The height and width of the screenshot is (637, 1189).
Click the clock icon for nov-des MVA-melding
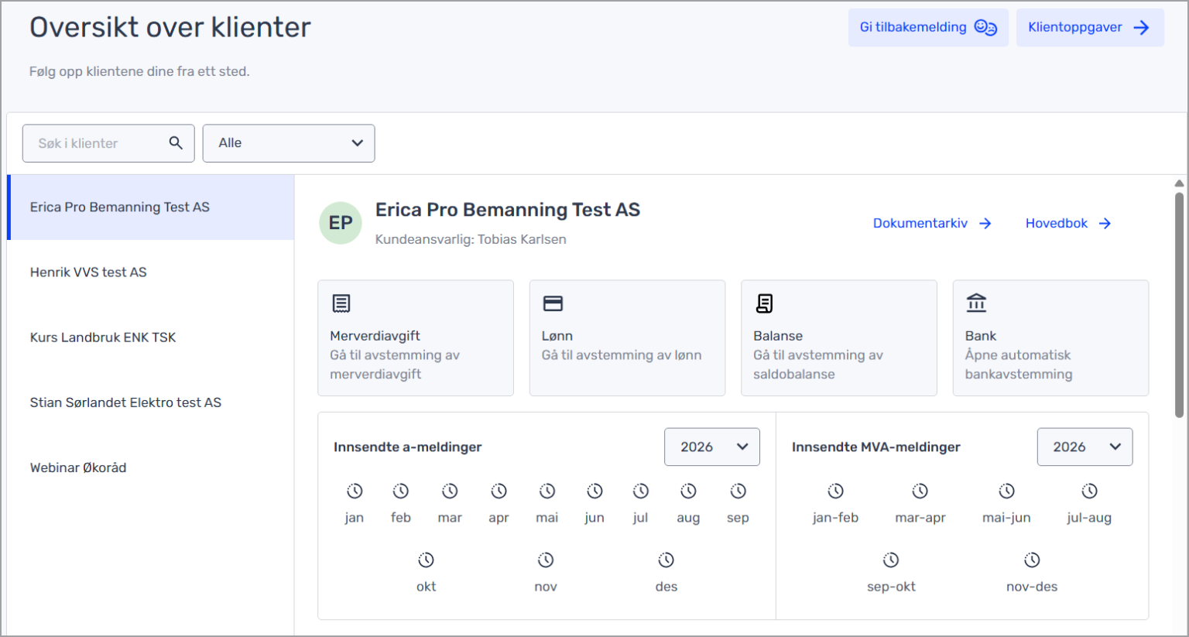pyautogui.click(x=1032, y=560)
